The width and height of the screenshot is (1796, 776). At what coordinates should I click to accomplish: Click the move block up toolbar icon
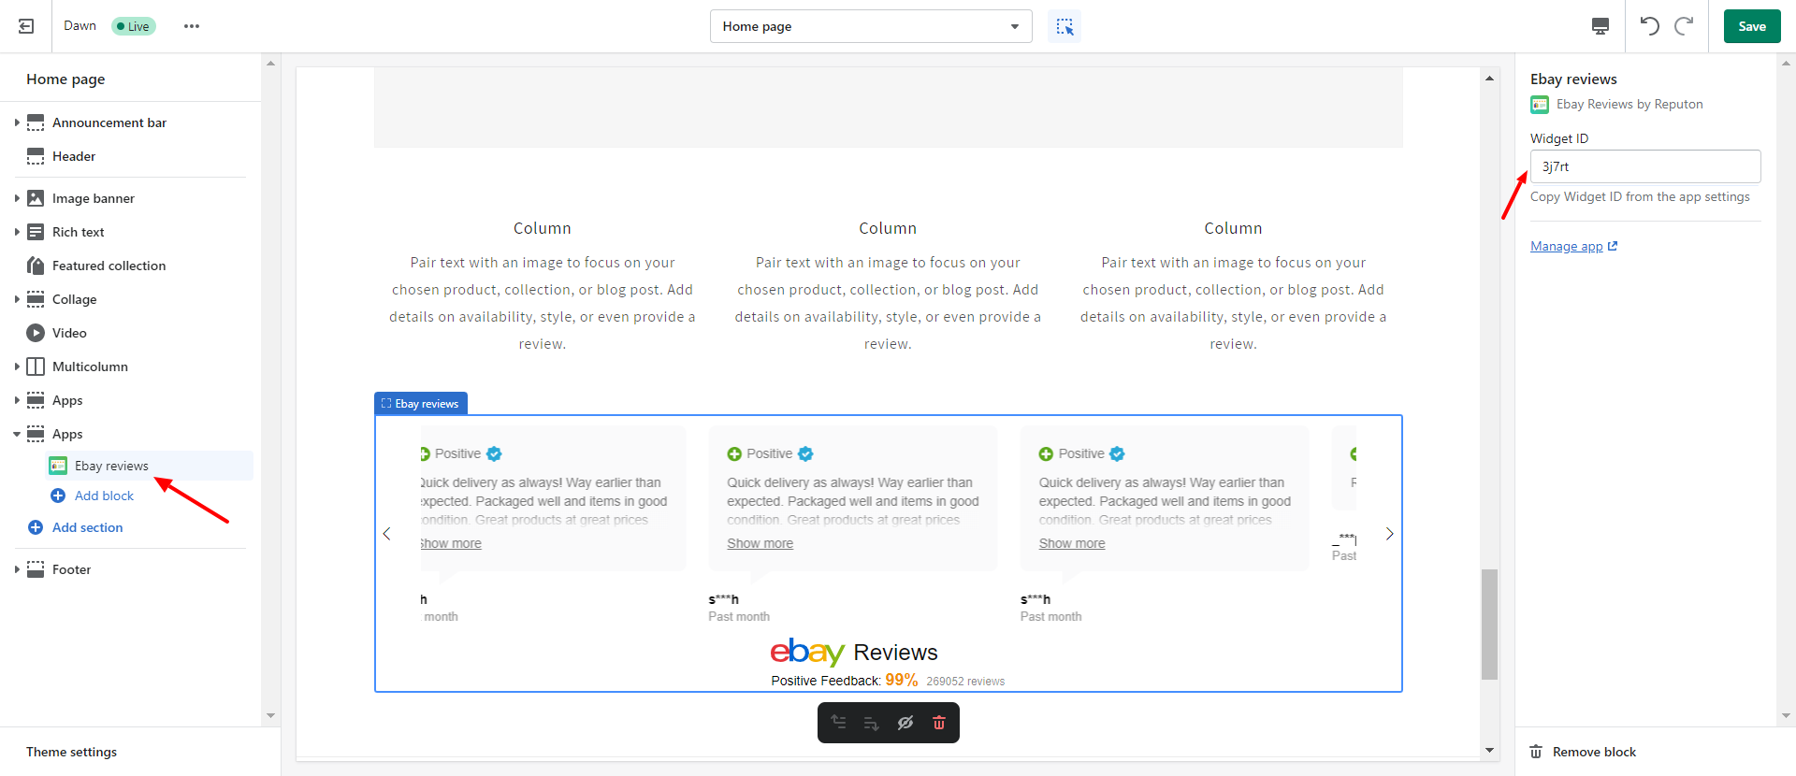838,723
